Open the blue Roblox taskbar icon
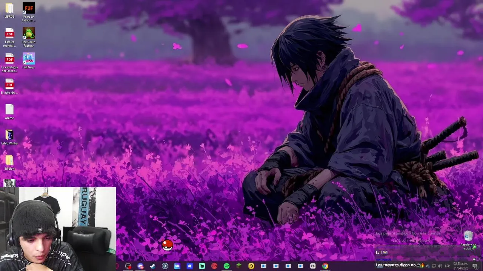The width and height of the screenshot is (483, 271). pos(190,266)
